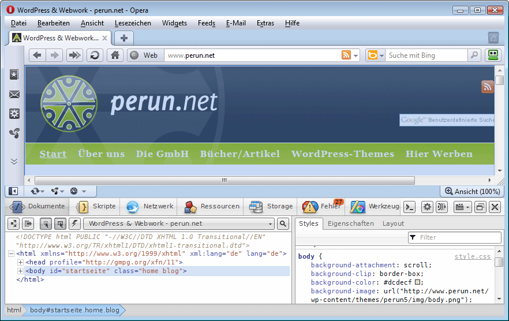Open the Dokumente tab in Dragonfly
The width and height of the screenshot is (509, 321).
coord(37,206)
